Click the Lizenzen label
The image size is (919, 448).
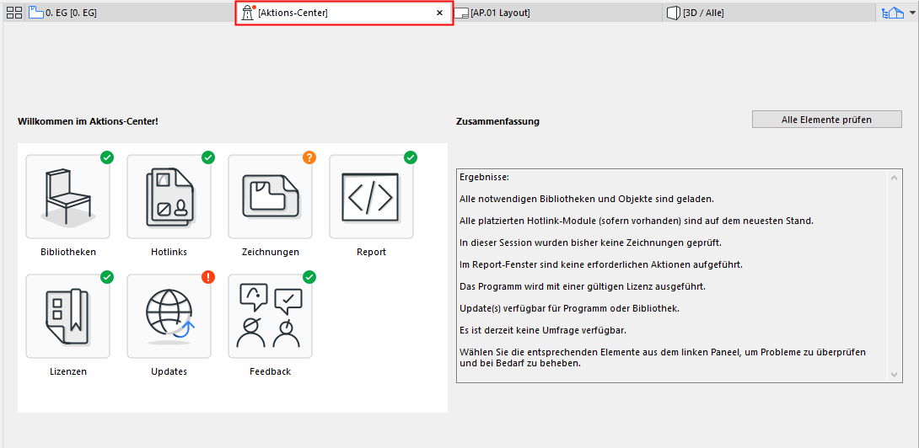point(68,372)
